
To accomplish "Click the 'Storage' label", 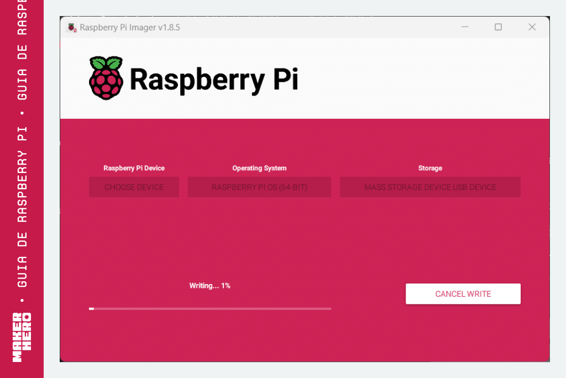I will (x=430, y=168).
